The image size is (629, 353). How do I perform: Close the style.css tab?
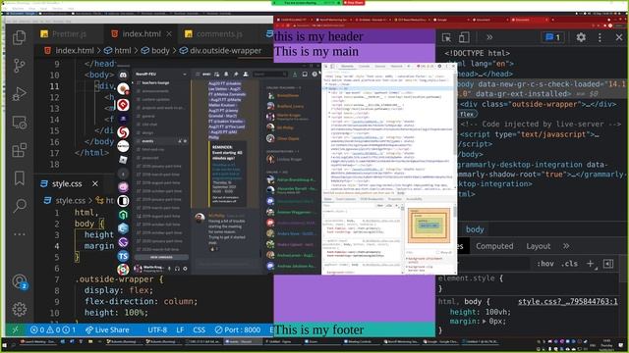click(x=95, y=183)
